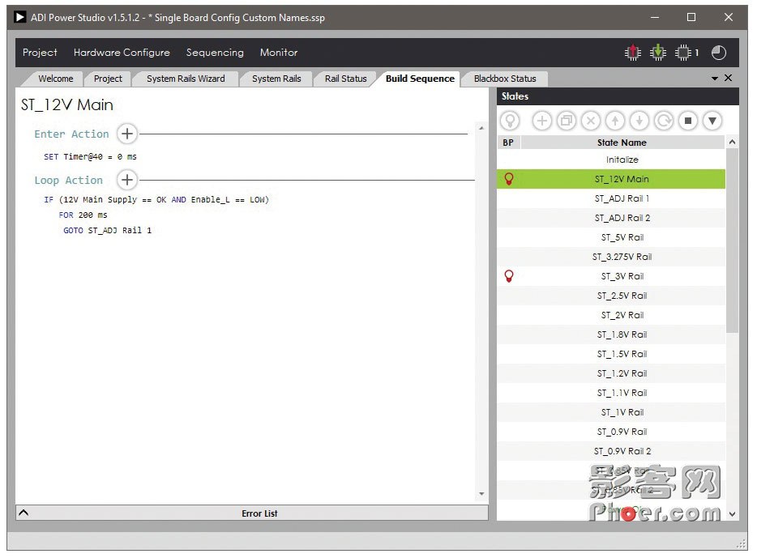Select the ST_1V Rail state
The height and width of the screenshot is (558, 757).
click(x=622, y=412)
